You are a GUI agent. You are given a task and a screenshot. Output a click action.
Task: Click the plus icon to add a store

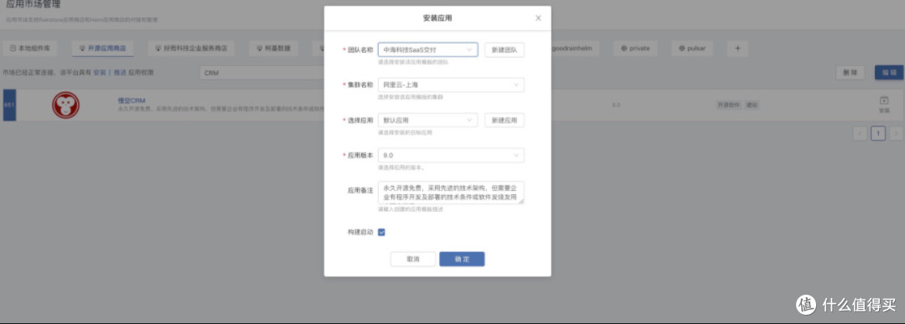tap(737, 49)
